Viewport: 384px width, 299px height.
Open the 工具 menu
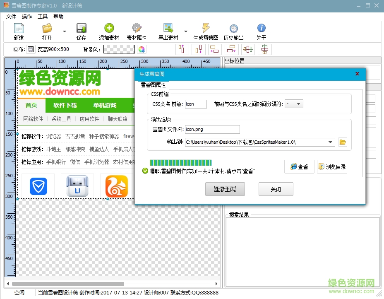pyautogui.click(x=43, y=17)
